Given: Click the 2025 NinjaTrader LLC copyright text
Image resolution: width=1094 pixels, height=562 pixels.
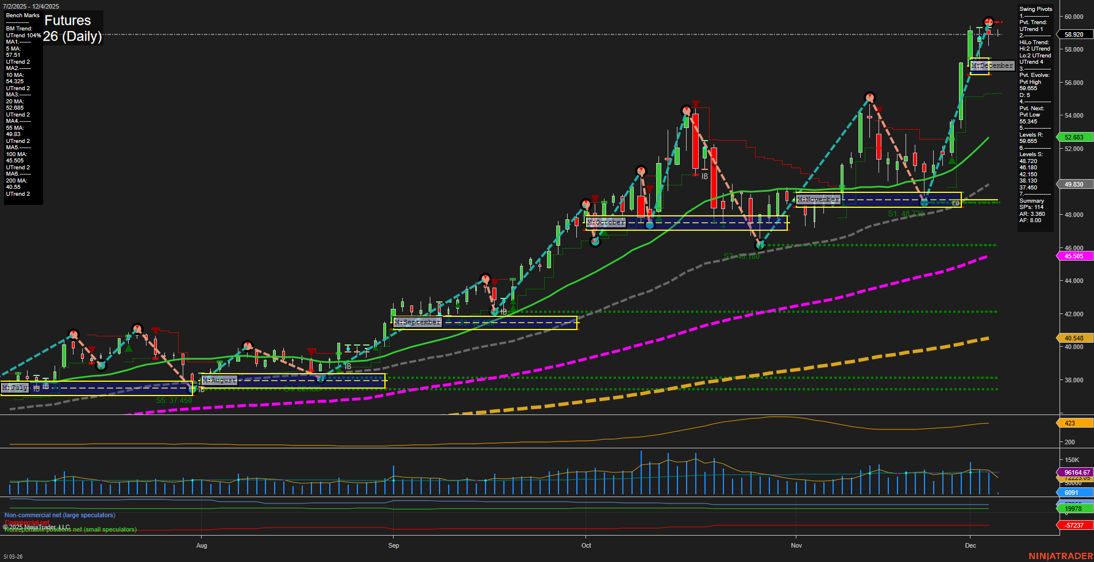Looking at the screenshot, I should 36,526.
